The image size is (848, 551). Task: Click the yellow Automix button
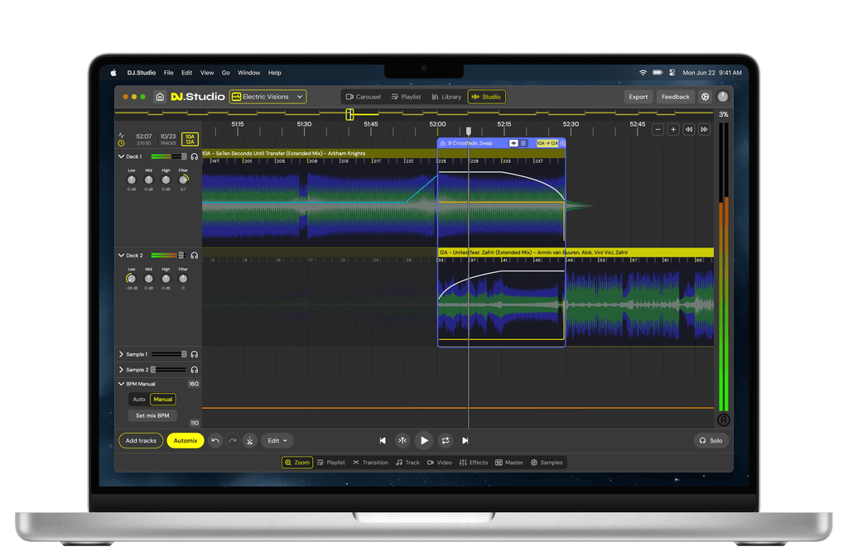(185, 441)
